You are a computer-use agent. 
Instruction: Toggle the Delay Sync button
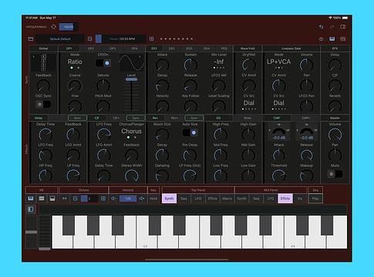[77, 118]
